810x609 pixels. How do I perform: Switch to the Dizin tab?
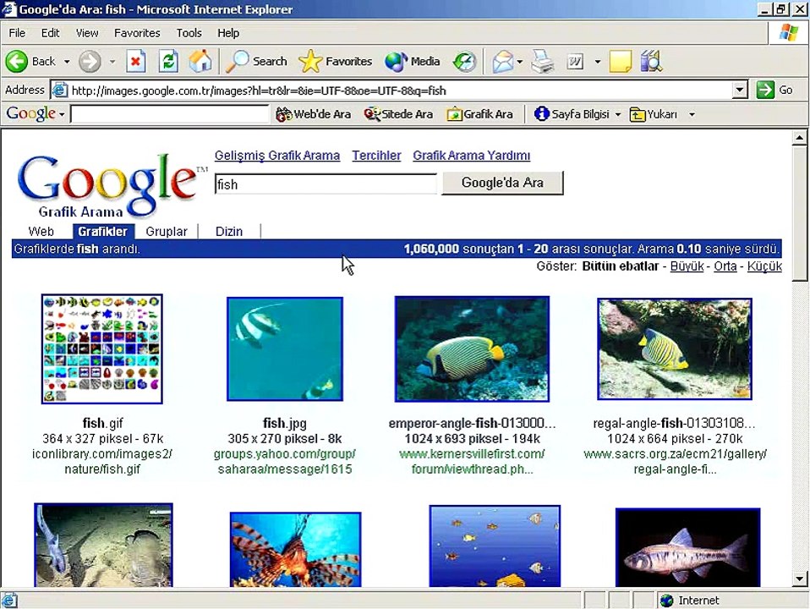click(229, 231)
